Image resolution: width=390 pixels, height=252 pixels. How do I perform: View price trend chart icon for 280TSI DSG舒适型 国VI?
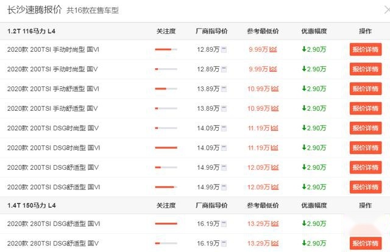click(x=275, y=223)
